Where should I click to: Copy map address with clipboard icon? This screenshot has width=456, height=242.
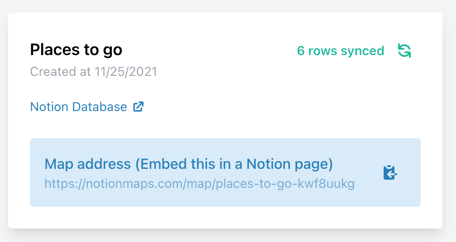click(390, 172)
